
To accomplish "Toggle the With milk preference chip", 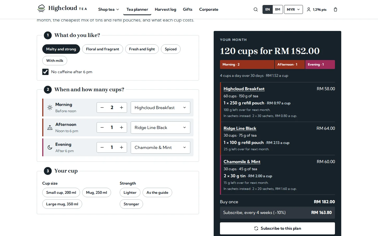I will click(55, 61).
